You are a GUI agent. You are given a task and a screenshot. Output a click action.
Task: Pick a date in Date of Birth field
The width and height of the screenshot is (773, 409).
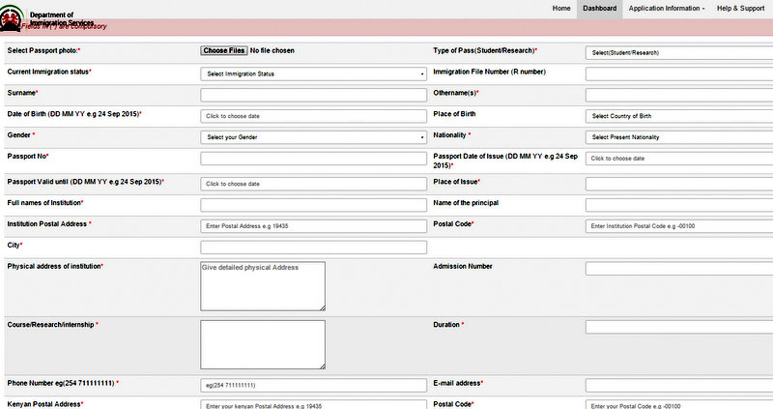point(314,116)
